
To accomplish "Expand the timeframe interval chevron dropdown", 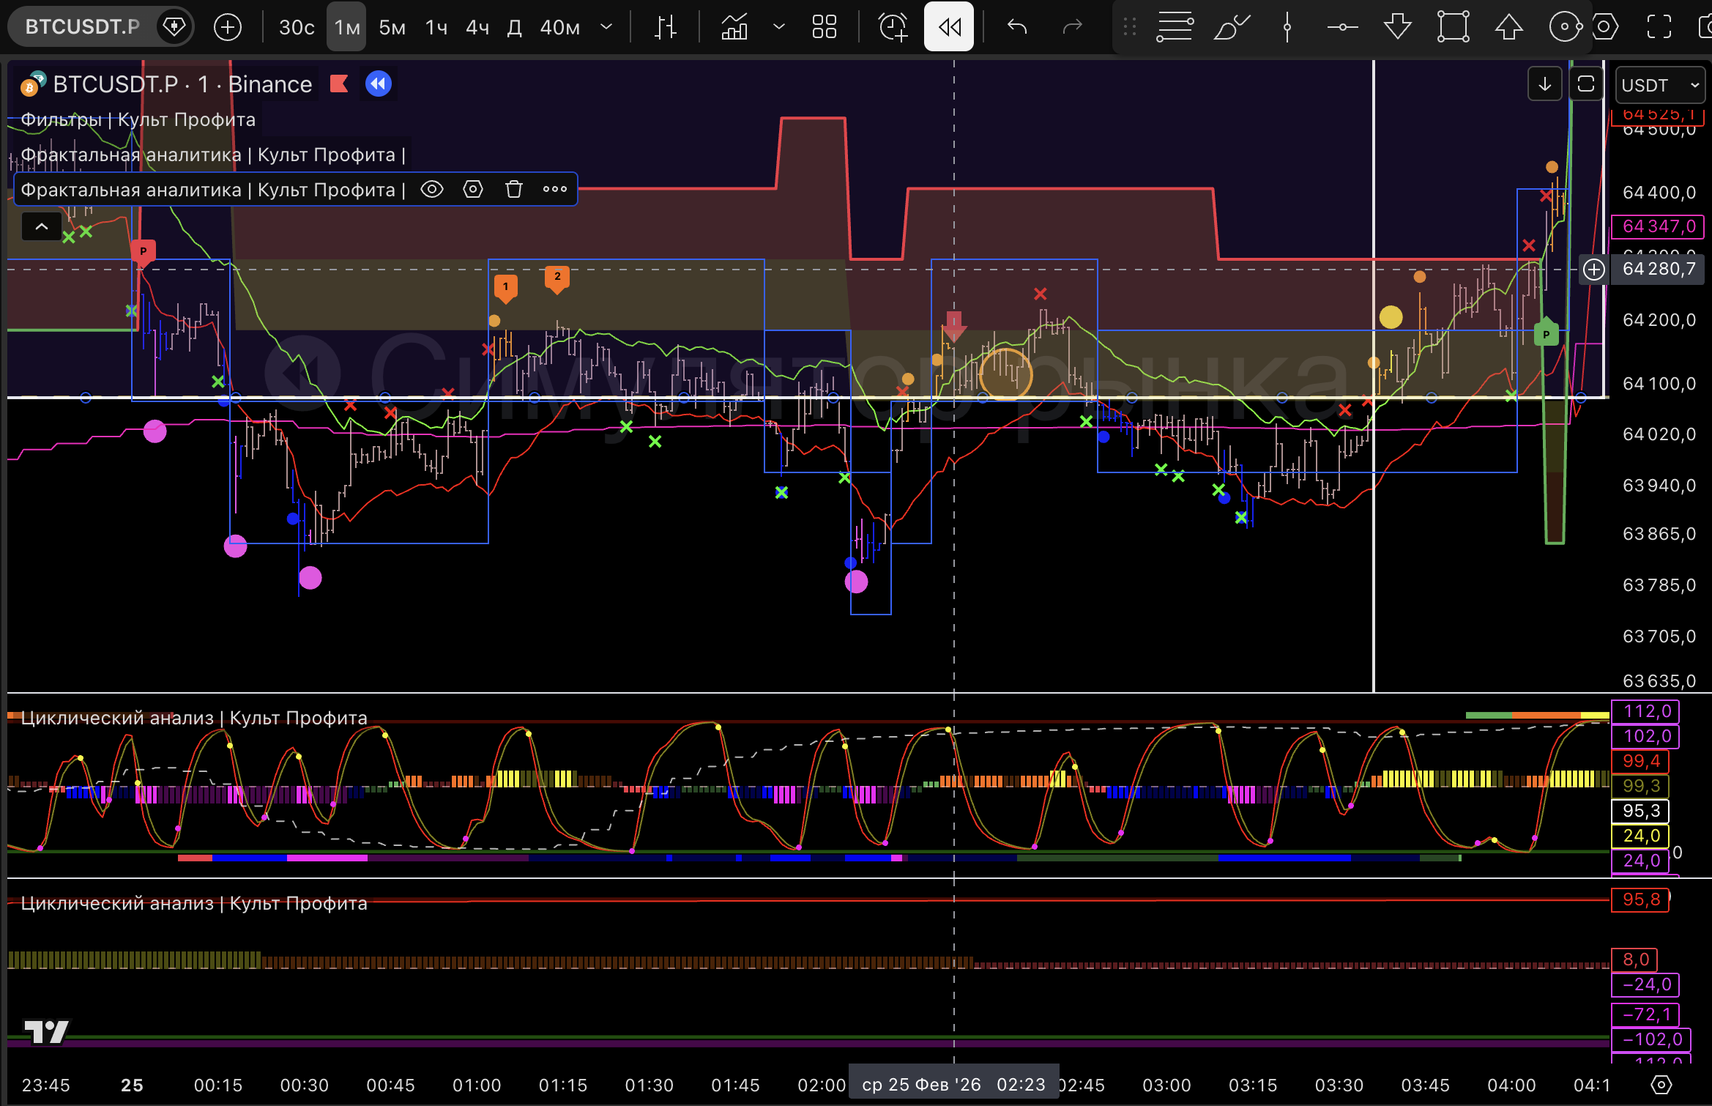I will pyautogui.click(x=606, y=28).
